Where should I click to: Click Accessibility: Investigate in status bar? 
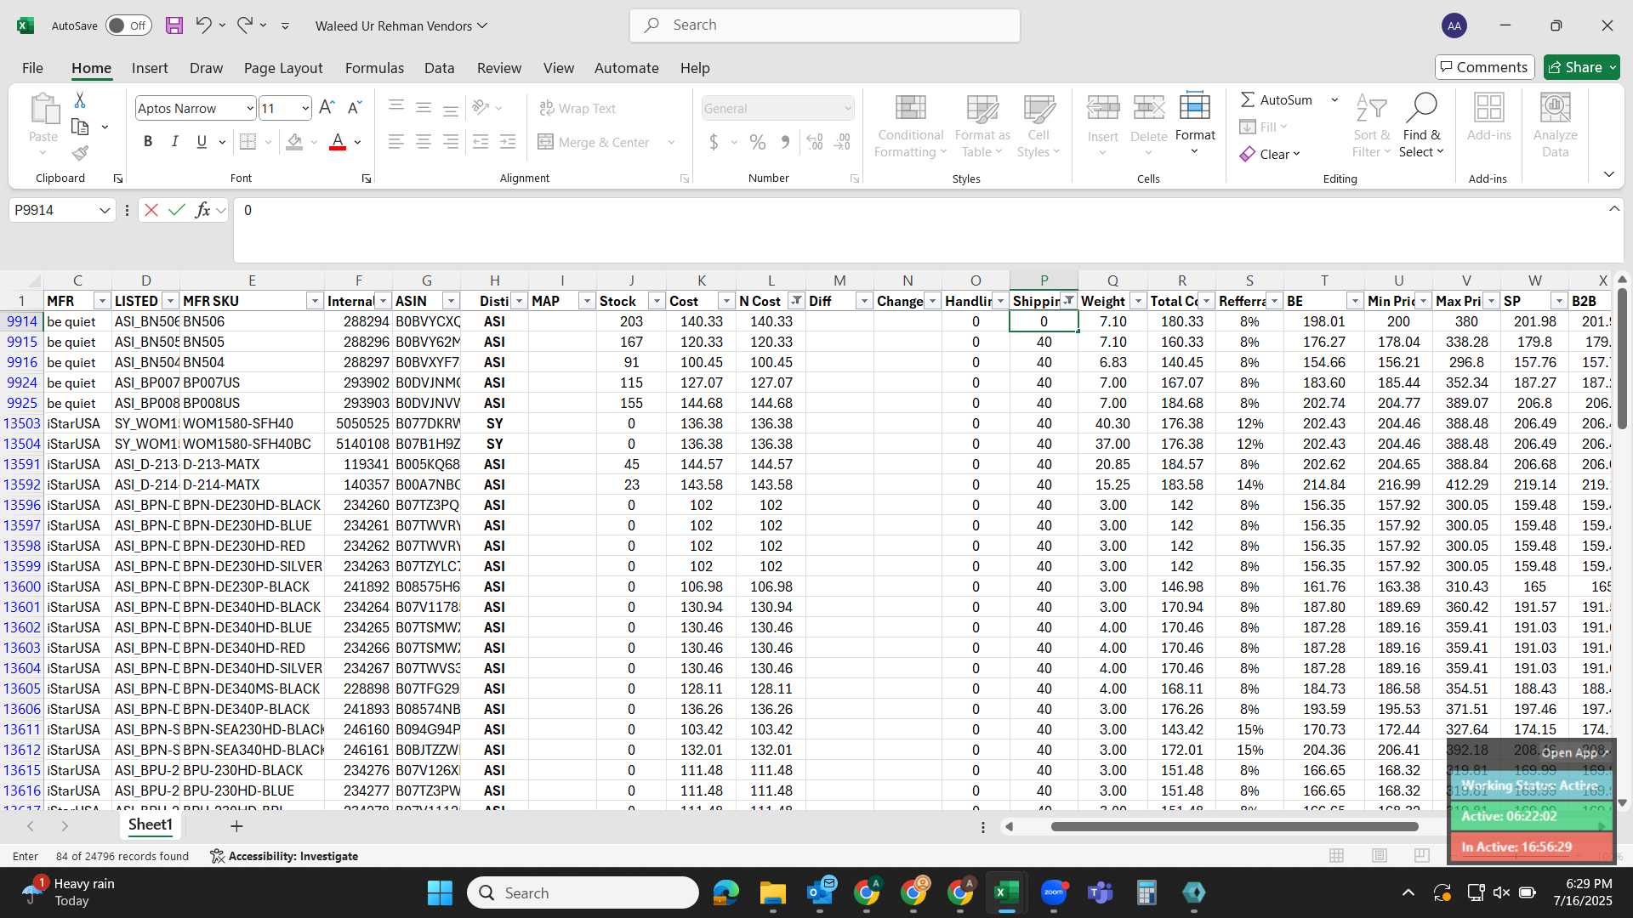[284, 856]
